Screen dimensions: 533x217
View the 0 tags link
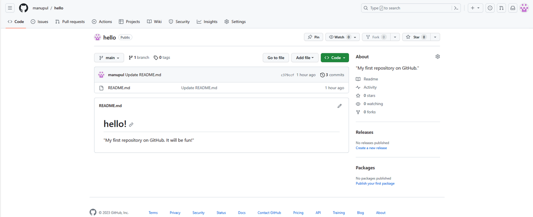tap(162, 57)
